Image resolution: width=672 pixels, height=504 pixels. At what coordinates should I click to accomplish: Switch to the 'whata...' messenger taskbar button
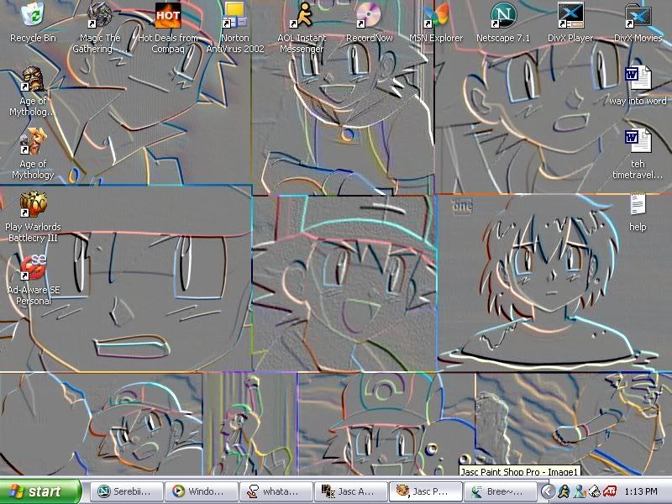click(276, 491)
